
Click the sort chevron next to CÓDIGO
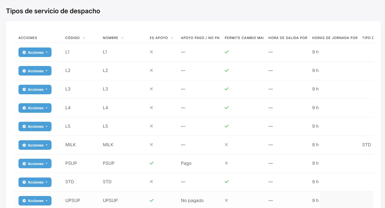click(84, 38)
